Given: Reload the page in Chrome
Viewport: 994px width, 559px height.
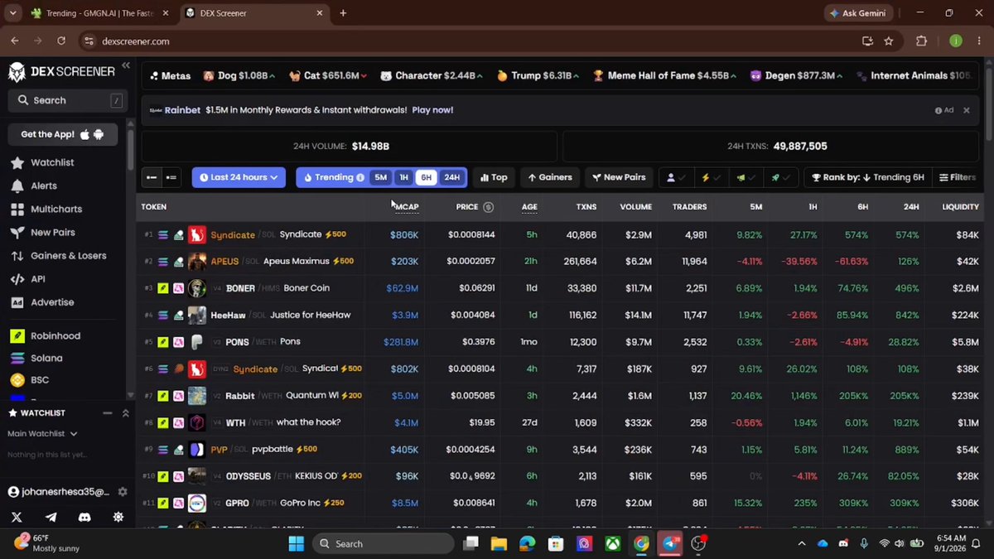Looking at the screenshot, I should pos(61,41).
